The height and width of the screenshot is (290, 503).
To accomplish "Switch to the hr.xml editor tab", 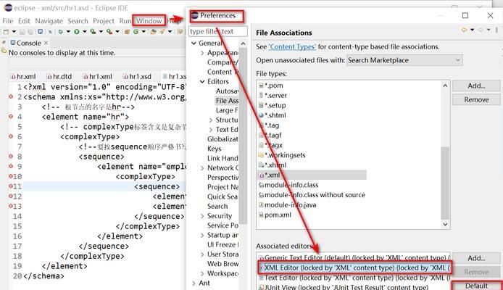I will tap(23, 77).
